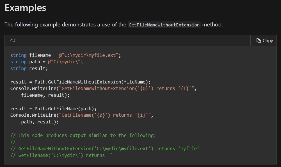Click the C# language label
The image size is (281, 167).
coord(13,40)
